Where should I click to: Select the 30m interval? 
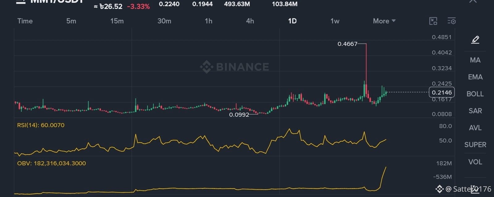(x=164, y=21)
